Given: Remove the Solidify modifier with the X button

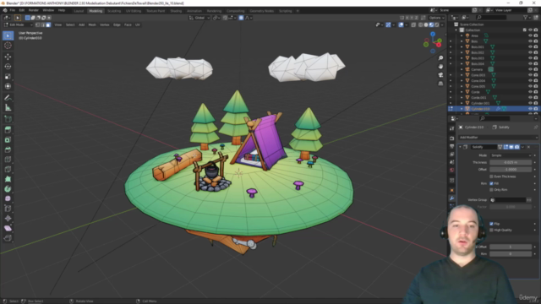Looking at the screenshot, I should pos(528,147).
